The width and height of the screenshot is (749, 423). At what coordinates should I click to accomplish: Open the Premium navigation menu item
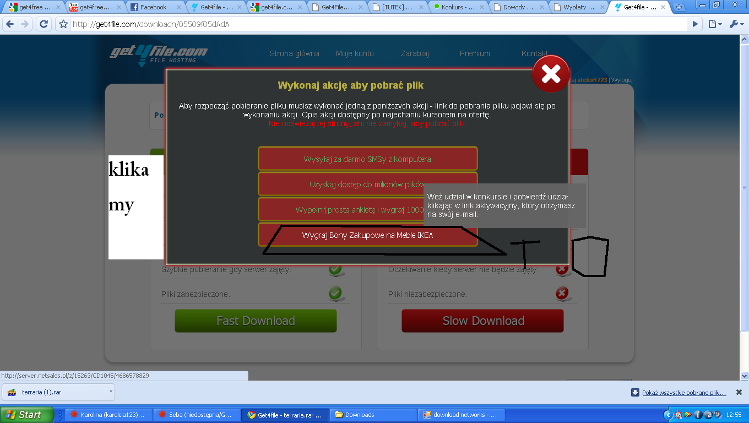[475, 53]
